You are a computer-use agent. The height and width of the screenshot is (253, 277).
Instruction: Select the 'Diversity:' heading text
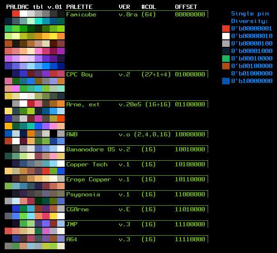pyautogui.click(x=250, y=21)
